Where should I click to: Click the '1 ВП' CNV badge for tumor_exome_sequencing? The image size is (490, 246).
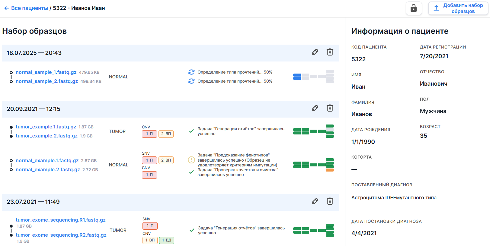150,240
